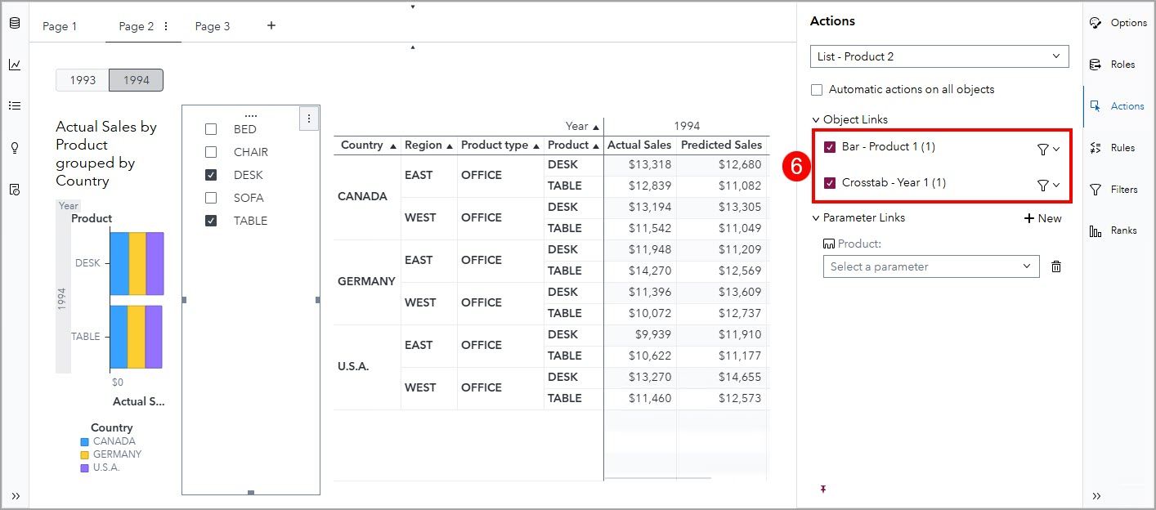Switch to the Page 3 tab
This screenshot has width=1156, height=510.
(213, 26)
